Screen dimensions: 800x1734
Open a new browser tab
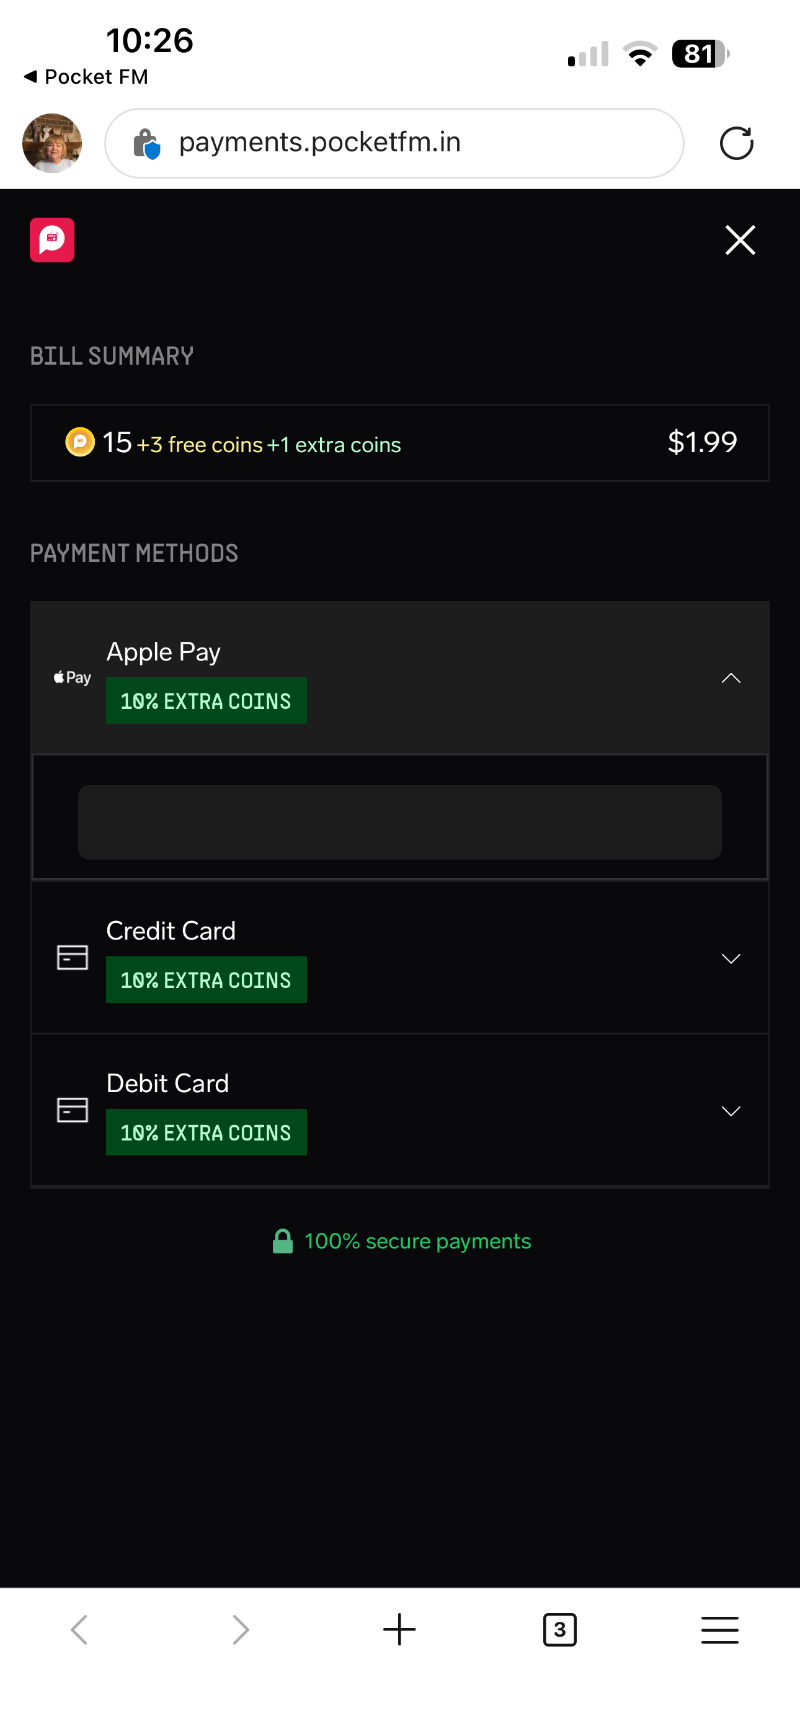coord(399,1630)
